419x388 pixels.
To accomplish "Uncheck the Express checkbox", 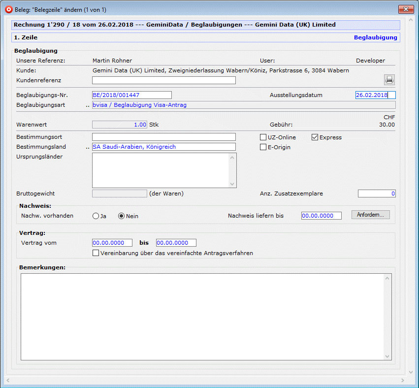I will (315, 137).
